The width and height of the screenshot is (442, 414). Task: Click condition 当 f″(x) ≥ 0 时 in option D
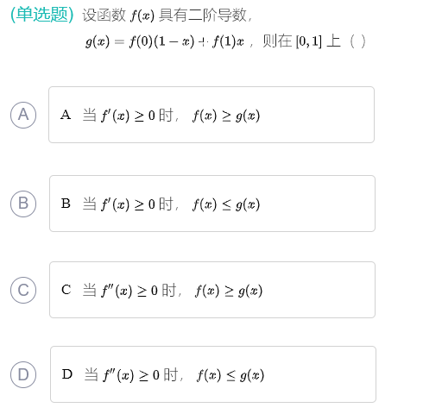131,375
